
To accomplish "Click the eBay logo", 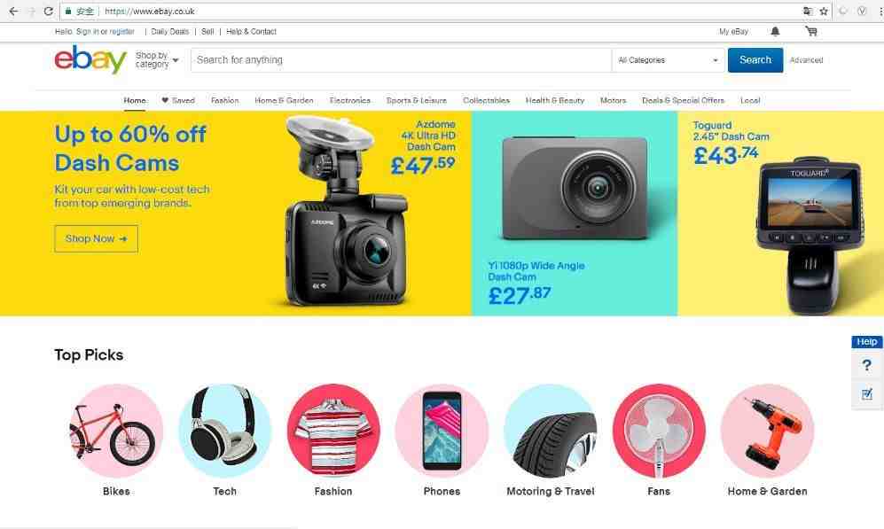I will (x=90, y=59).
